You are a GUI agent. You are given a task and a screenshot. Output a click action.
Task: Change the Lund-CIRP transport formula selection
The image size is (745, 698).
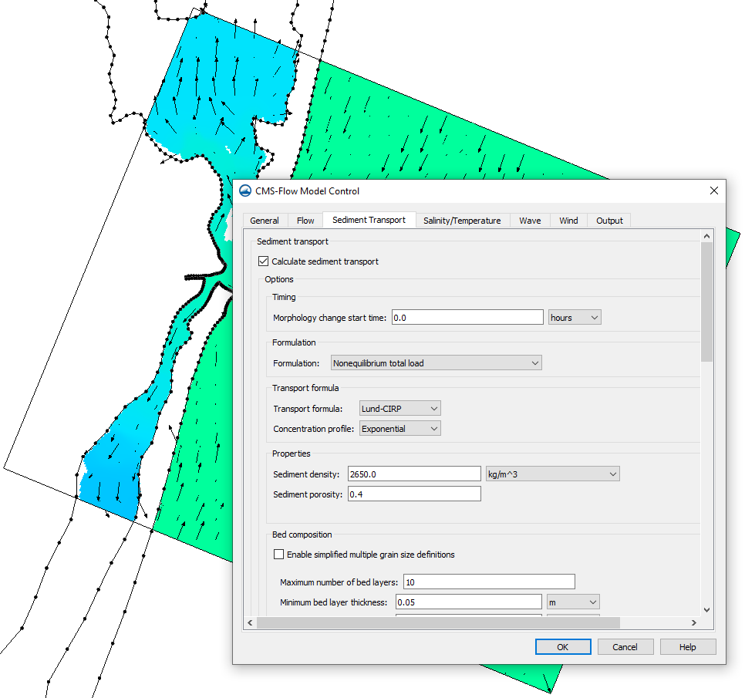399,408
